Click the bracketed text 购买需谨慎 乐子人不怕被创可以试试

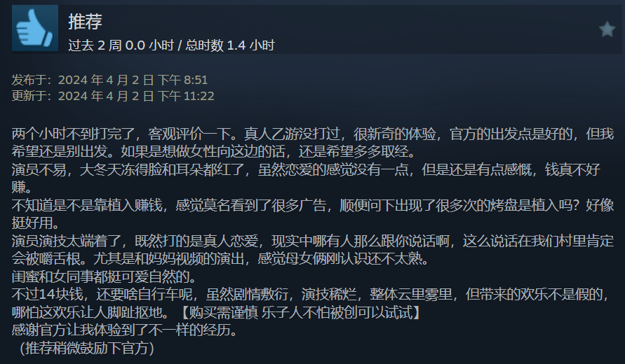pyautogui.click(x=300, y=312)
